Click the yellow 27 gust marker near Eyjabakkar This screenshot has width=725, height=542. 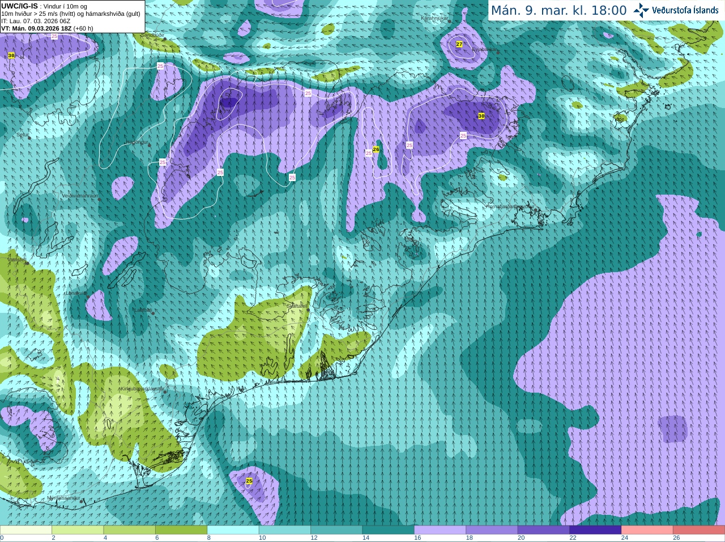[x=459, y=44]
